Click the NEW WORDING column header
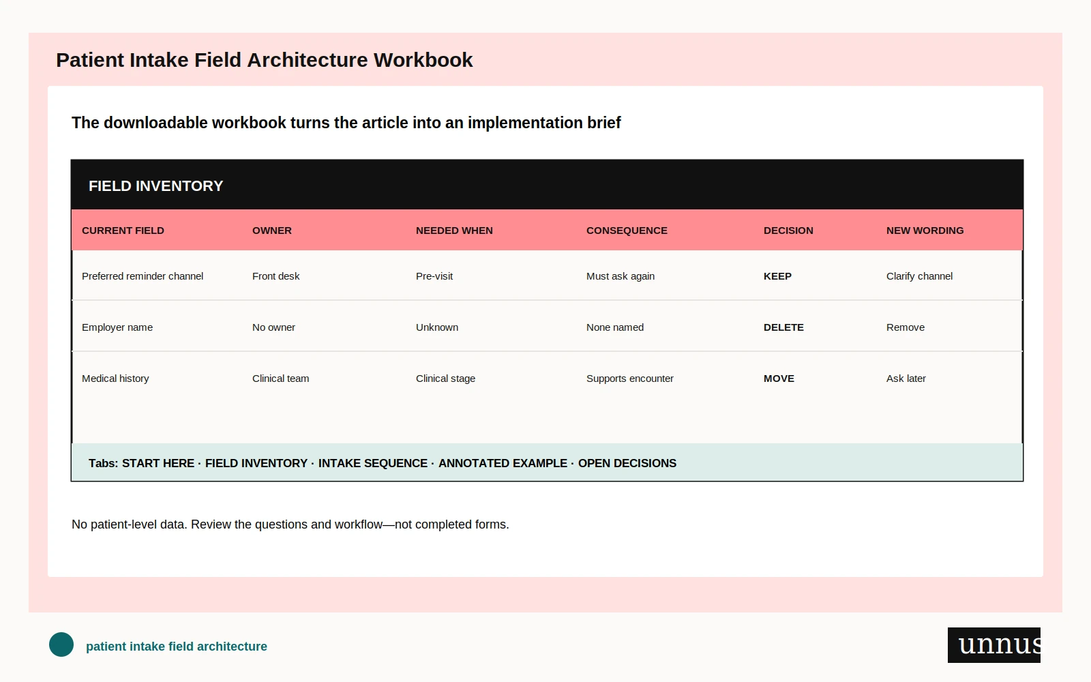Image resolution: width=1091 pixels, height=682 pixels. (x=925, y=231)
